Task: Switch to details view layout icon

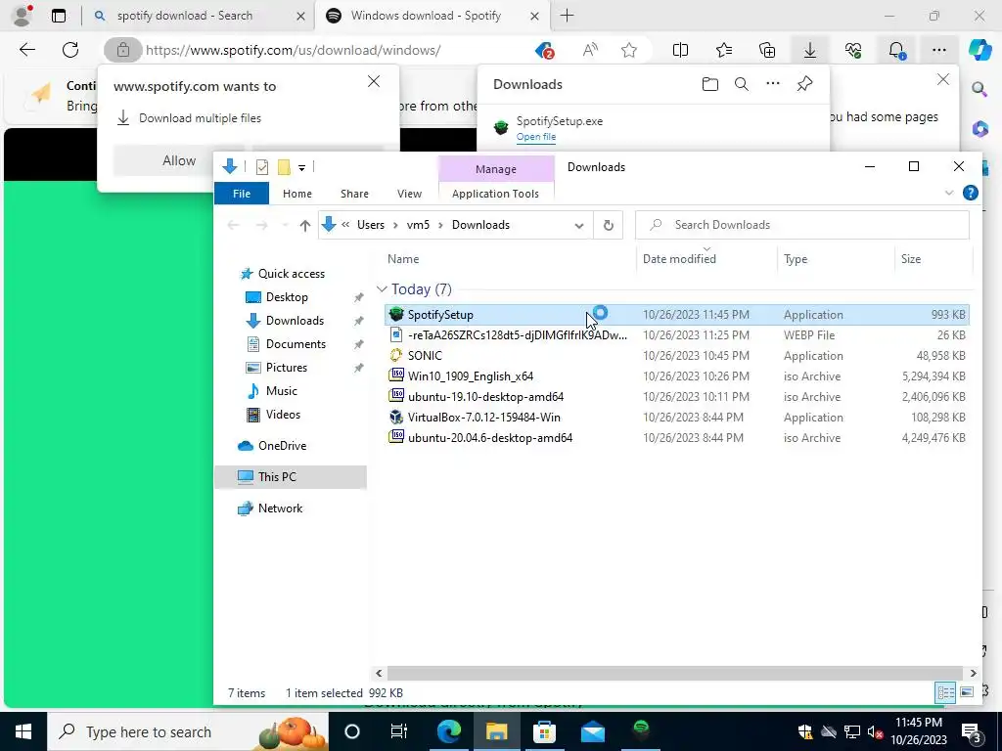Action: click(x=946, y=692)
